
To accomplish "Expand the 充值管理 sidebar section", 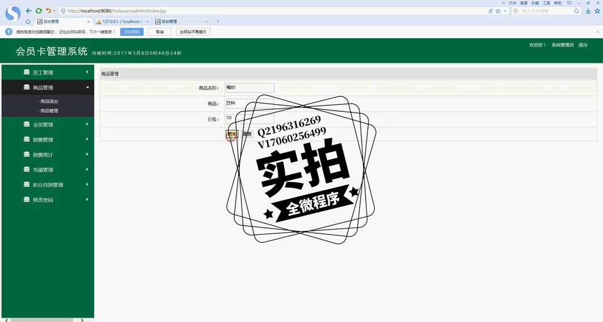I will (x=47, y=169).
